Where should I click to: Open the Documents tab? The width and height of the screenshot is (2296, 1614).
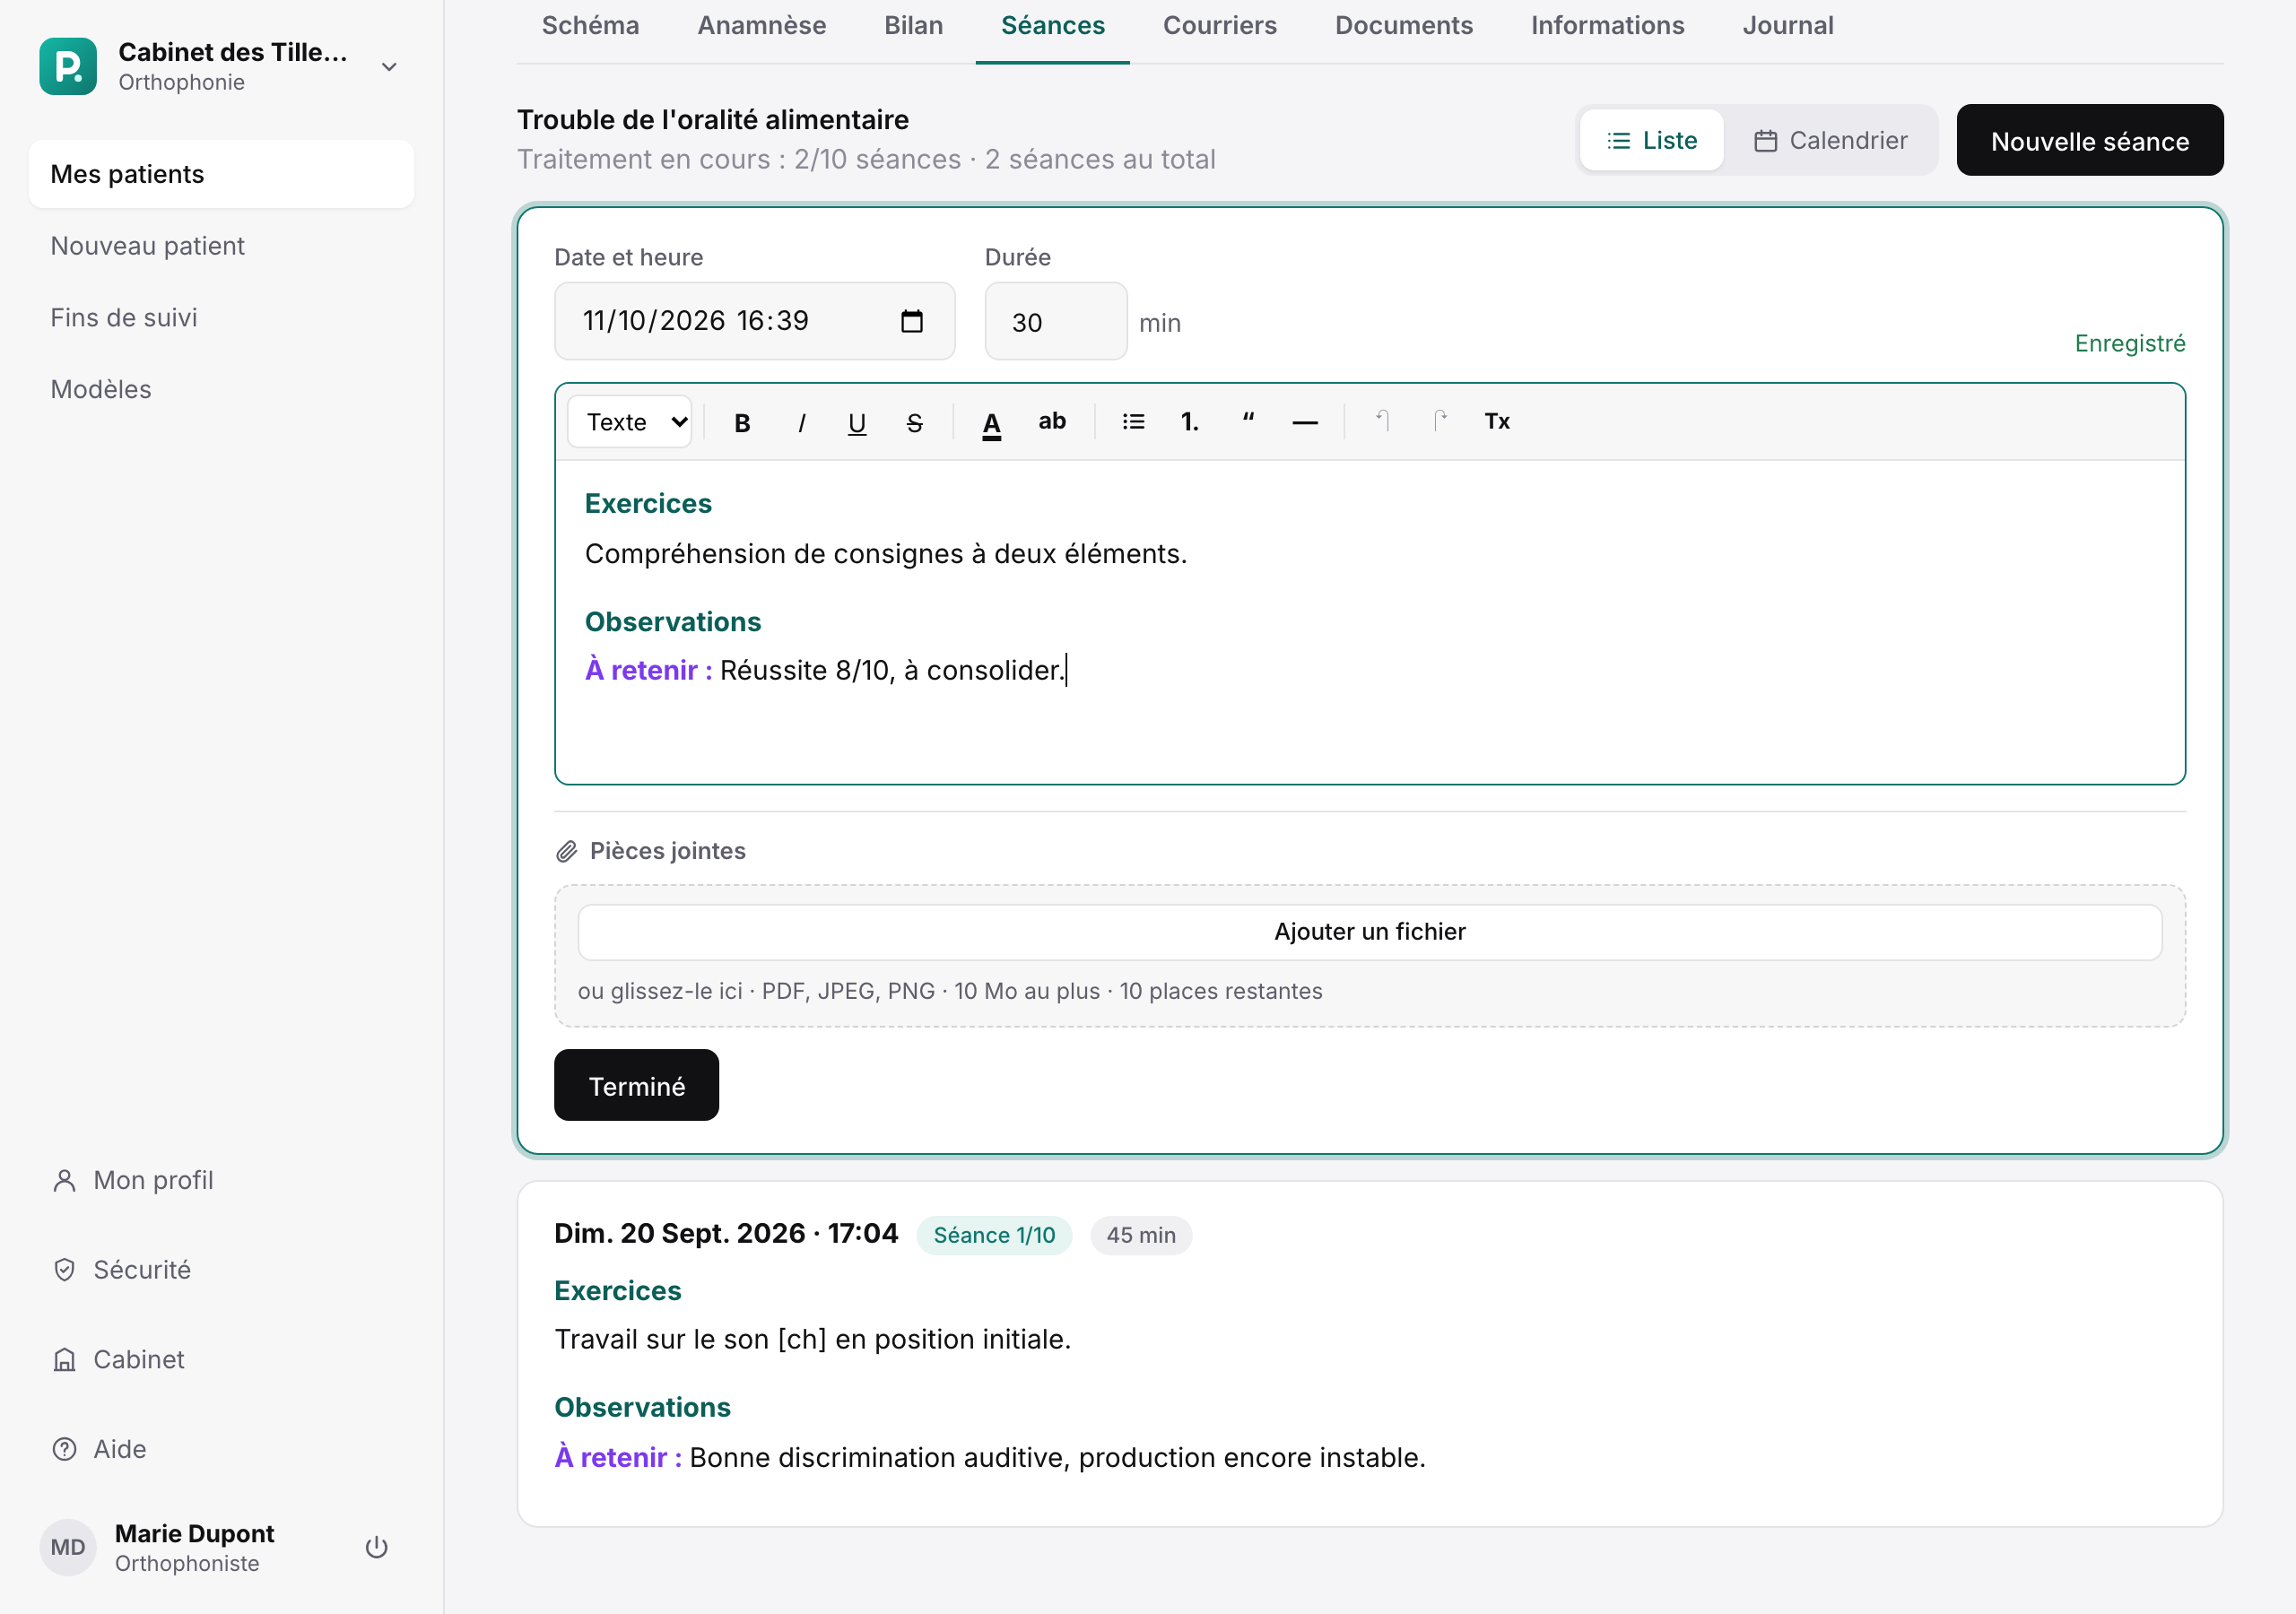(x=1404, y=26)
